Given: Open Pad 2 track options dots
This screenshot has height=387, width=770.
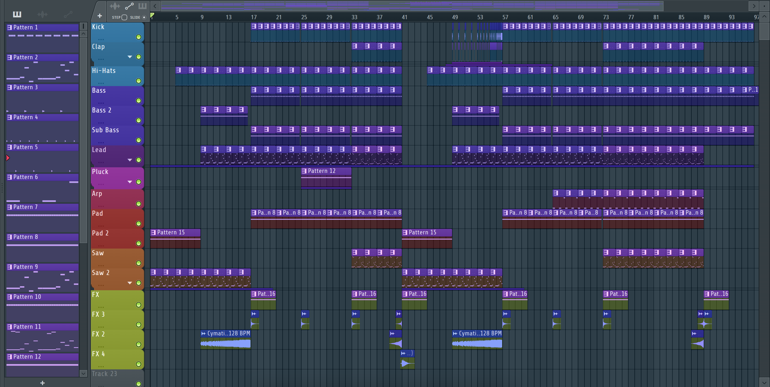Looking at the screenshot, I should (x=101, y=245).
